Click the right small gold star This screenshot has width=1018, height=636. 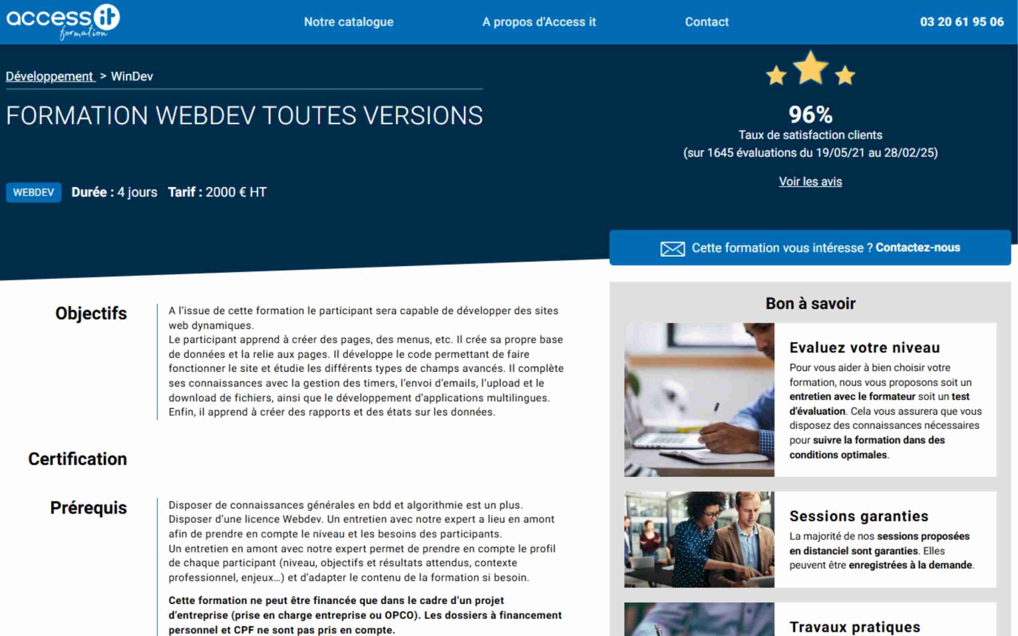[845, 76]
